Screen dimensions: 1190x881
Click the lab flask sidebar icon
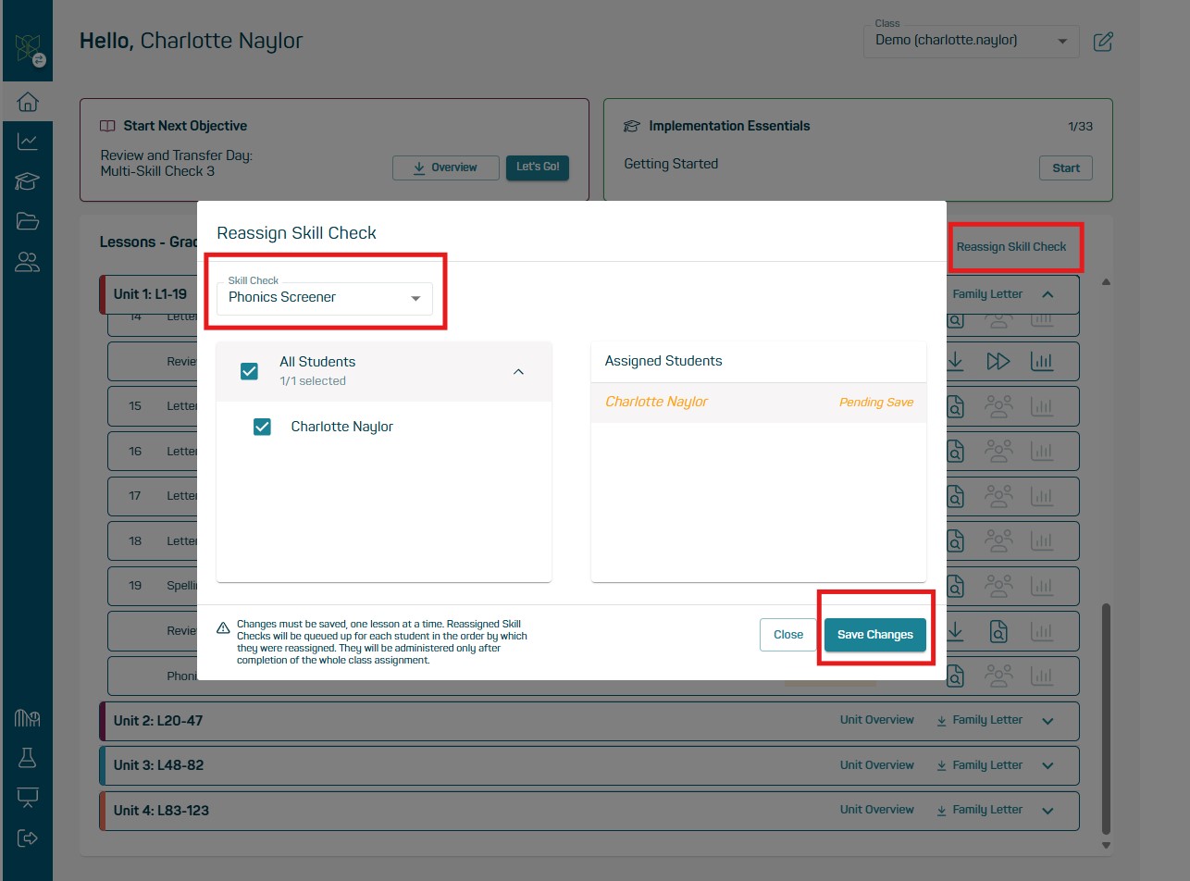tap(27, 758)
